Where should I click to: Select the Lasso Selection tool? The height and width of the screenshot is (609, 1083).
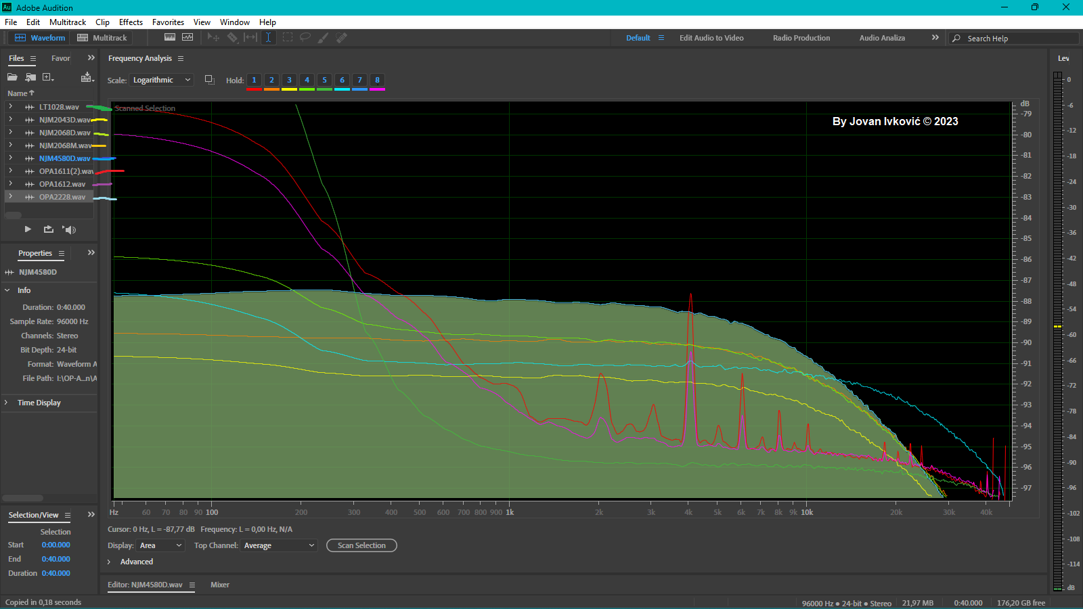(305, 37)
